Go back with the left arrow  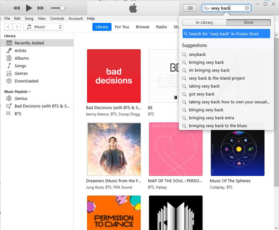[8, 27]
